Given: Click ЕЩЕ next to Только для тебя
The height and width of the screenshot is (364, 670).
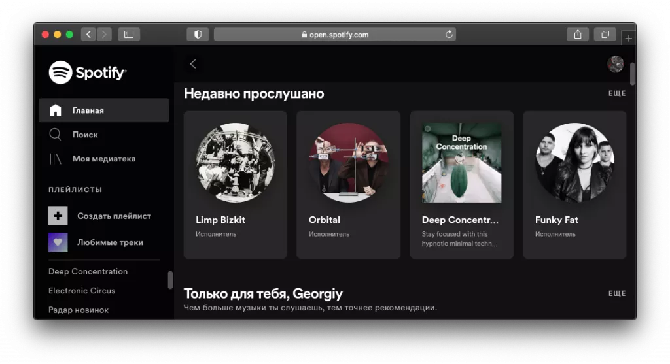Looking at the screenshot, I should [617, 293].
